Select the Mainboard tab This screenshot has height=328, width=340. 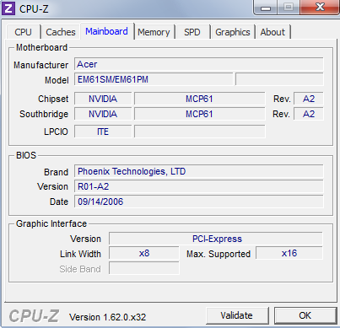click(x=107, y=31)
